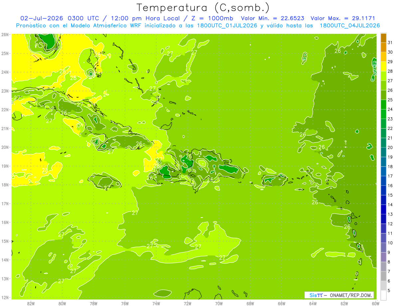Click the 16N latitude axis label
This screenshot has width=399, height=308.
point(5,222)
